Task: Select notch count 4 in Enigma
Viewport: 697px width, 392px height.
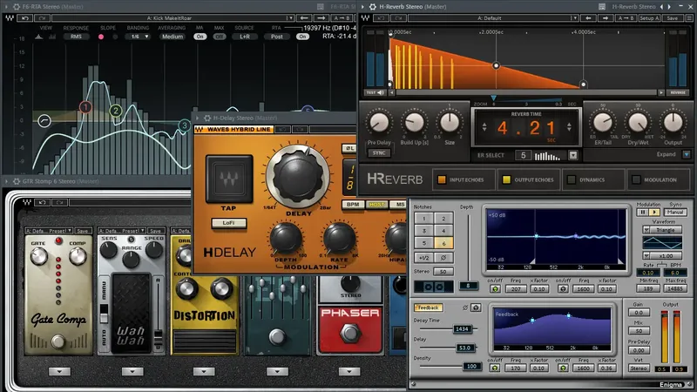Action: 443,230
